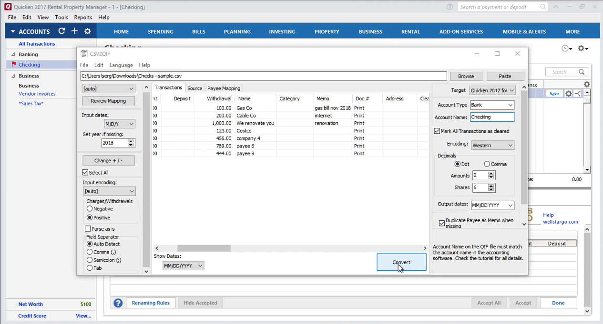Open the Accounts bar settings gear
The image size is (603, 324).
point(87,31)
